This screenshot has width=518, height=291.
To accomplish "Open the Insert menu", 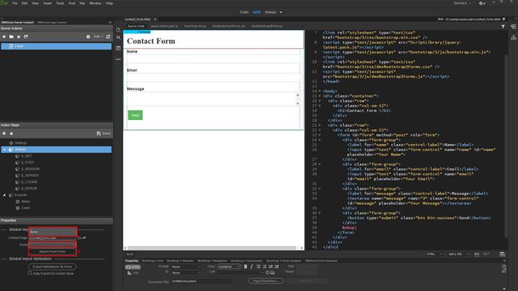I will tap(47, 3).
